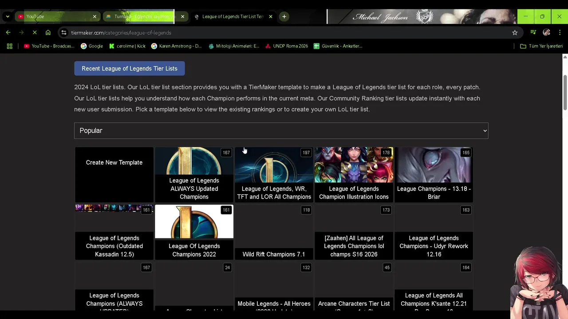Open a new browser tab
568x319 pixels.
pos(284,16)
